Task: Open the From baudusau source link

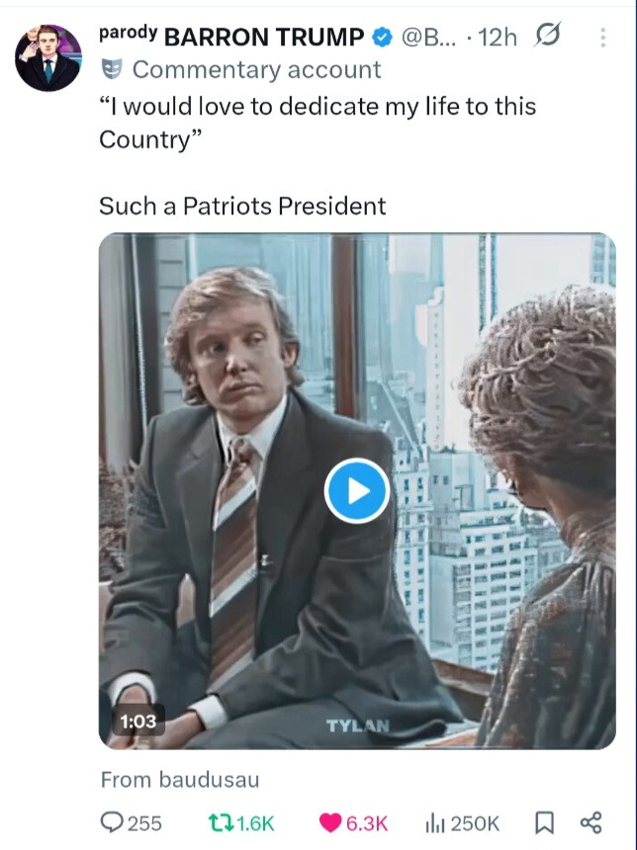Action: [x=179, y=780]
